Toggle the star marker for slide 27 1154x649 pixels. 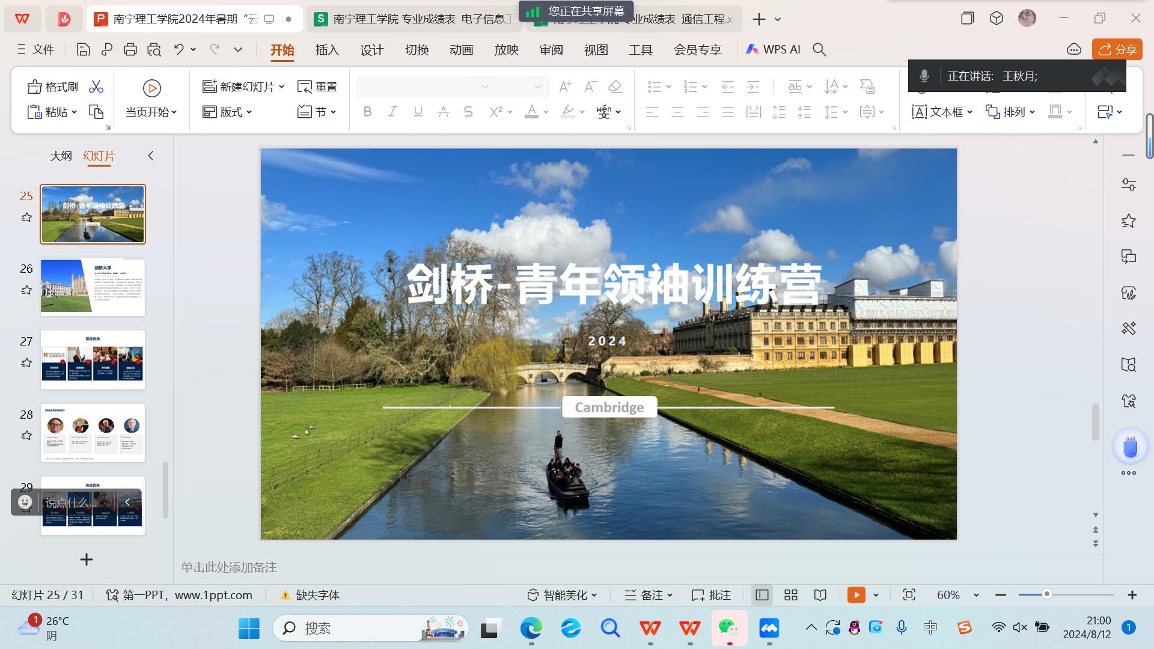26,363
